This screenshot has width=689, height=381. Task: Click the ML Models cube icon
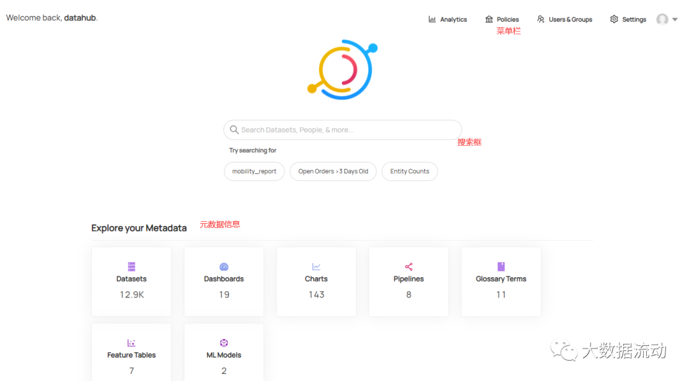pos(224,343)
